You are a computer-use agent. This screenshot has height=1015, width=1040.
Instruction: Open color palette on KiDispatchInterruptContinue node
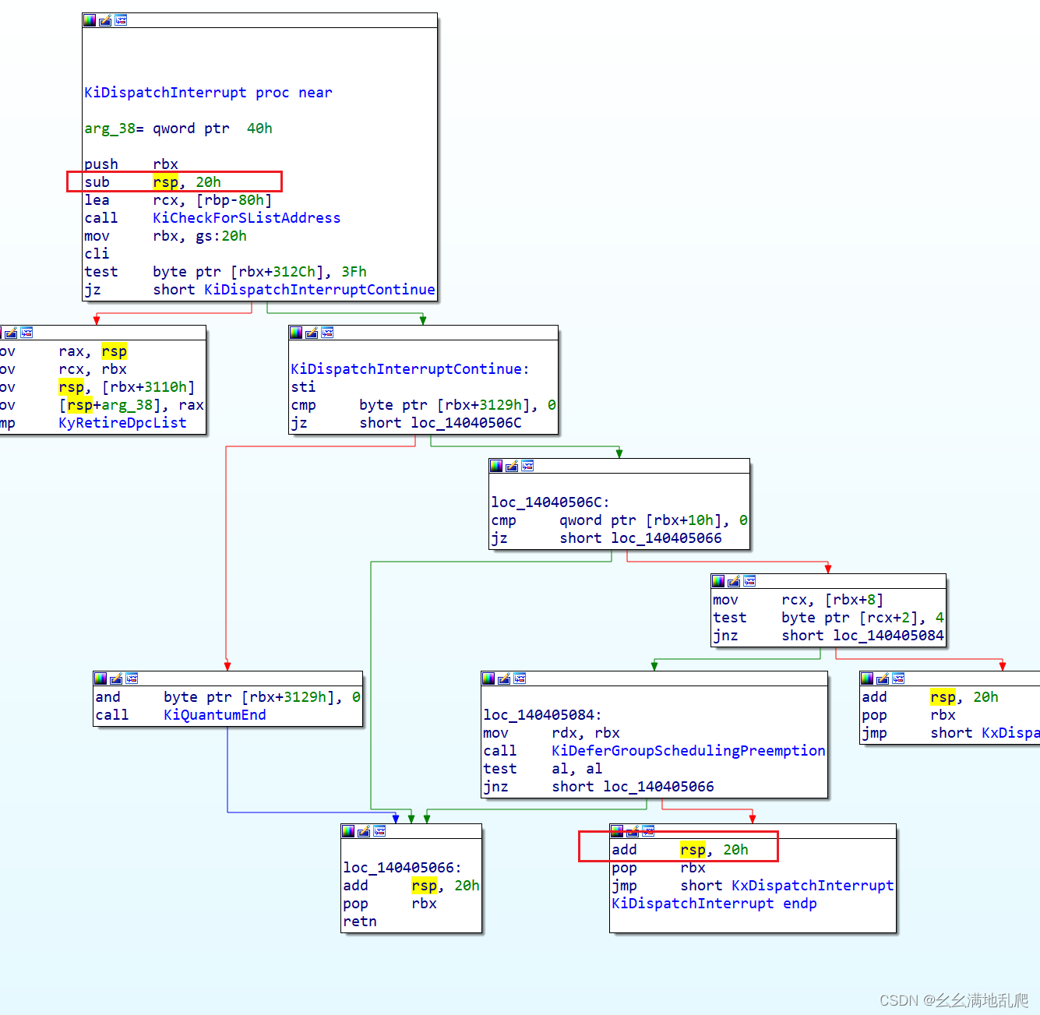tap(296, 333)
